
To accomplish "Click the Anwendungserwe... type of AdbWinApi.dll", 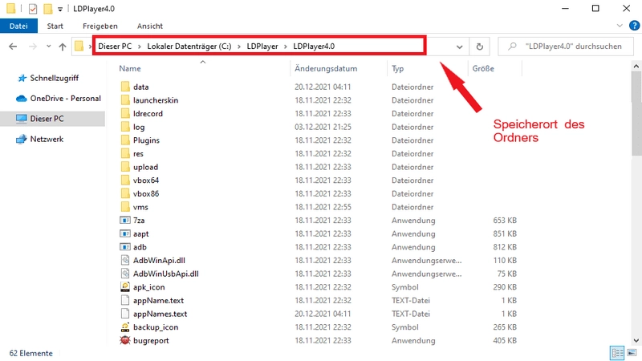I will (x=426, y=260).
